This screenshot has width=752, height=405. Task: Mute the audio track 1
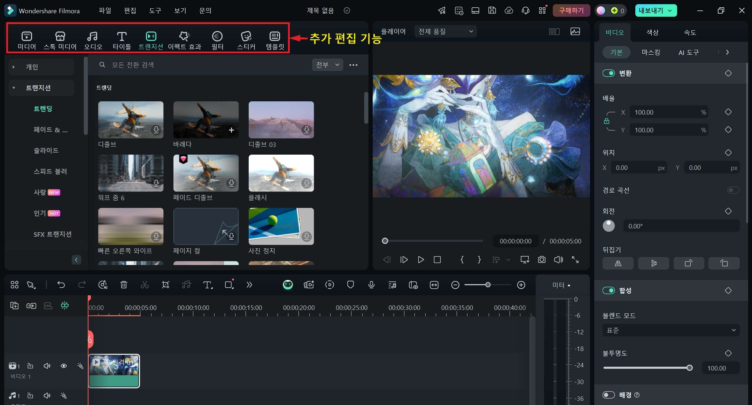tap(47, 396)
